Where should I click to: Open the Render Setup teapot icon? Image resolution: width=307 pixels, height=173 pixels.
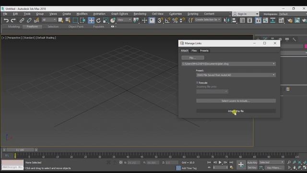[x=290, y=20]
